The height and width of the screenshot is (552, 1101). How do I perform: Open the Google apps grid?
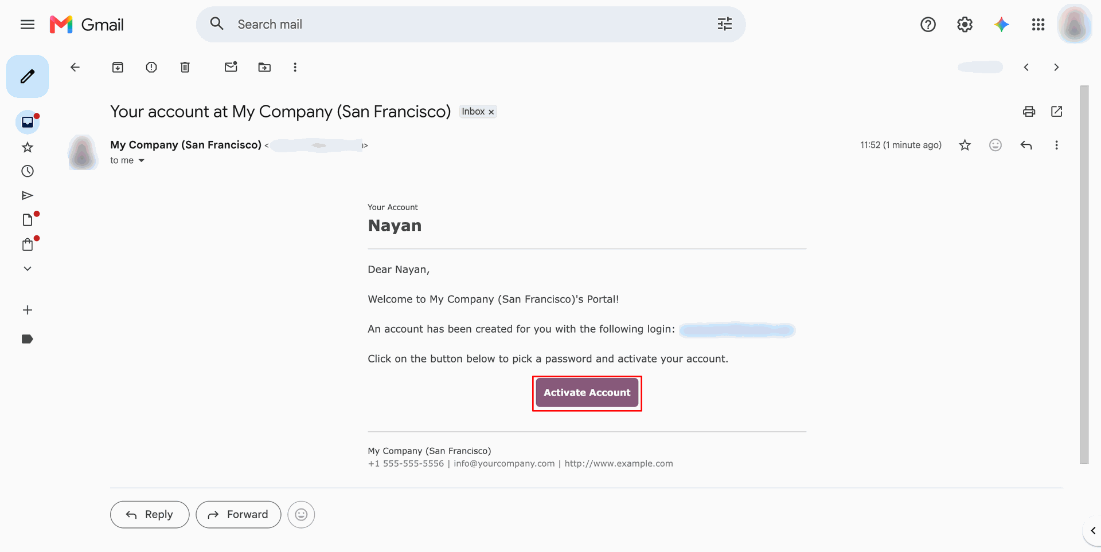click(x=1038, y=25)
